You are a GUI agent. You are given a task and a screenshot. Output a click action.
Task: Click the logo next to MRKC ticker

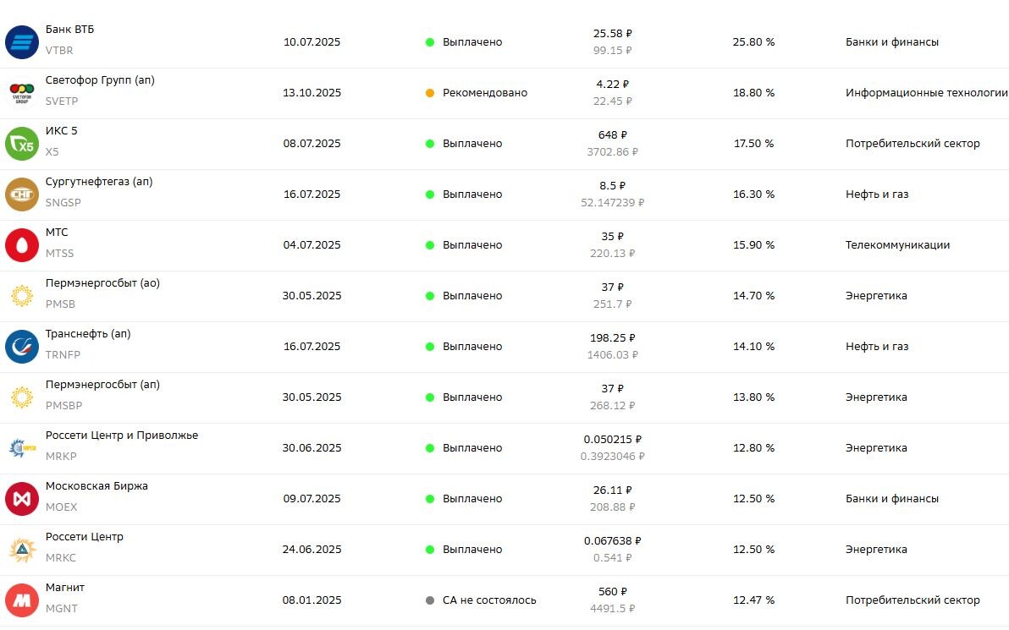(22, 551)
